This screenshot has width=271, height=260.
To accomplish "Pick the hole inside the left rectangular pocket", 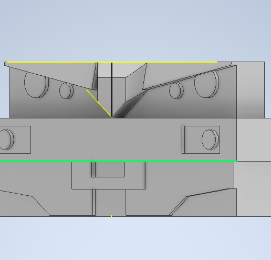I will pyautogui.click(x=7, y=139).
